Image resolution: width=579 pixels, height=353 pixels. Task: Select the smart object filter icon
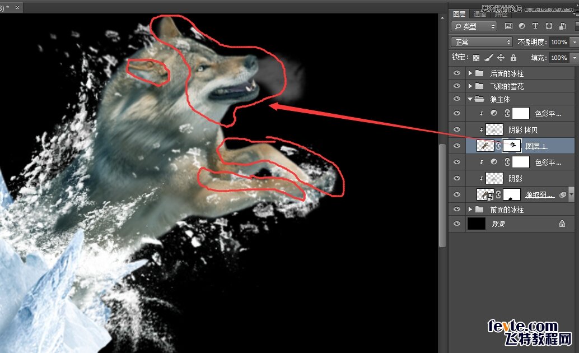(x=562, y=26)
